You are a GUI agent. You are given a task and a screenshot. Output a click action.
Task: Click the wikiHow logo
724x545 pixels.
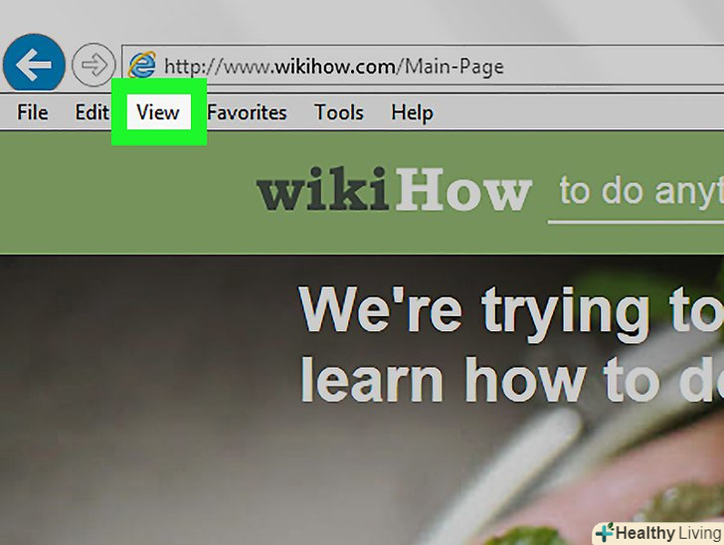tap(394, 189)
